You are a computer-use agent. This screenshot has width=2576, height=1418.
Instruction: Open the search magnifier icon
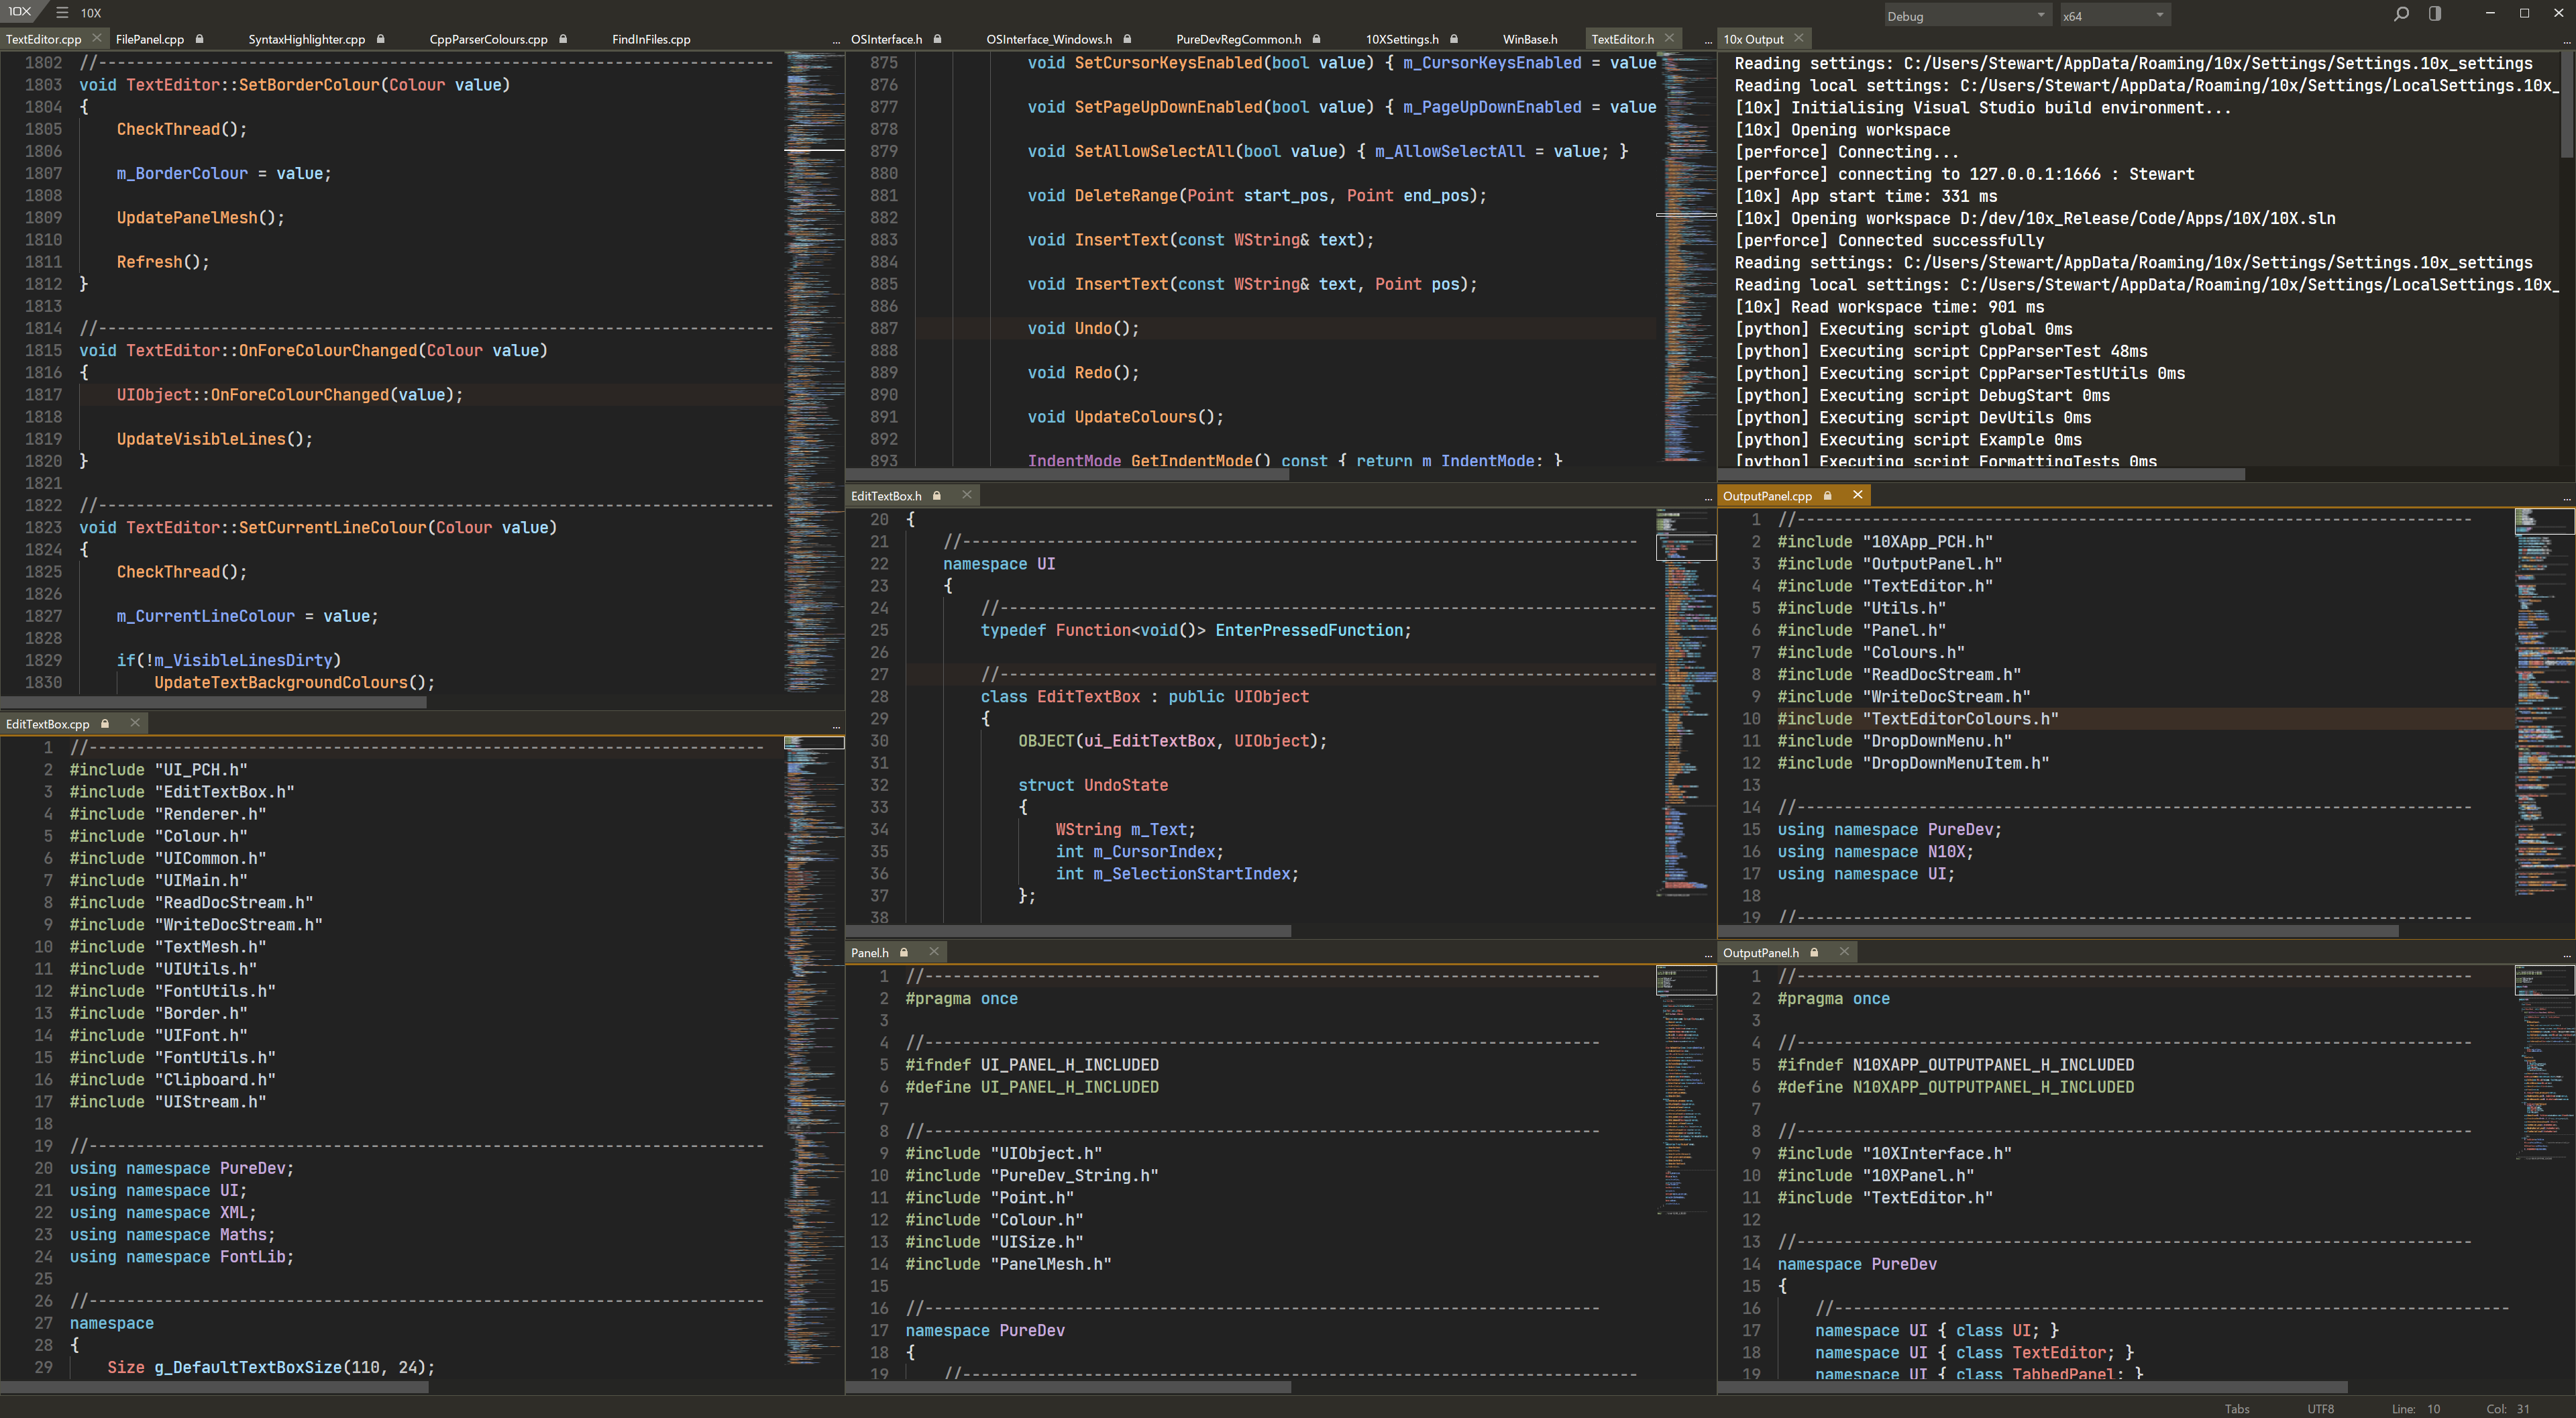click(2401, 14)
